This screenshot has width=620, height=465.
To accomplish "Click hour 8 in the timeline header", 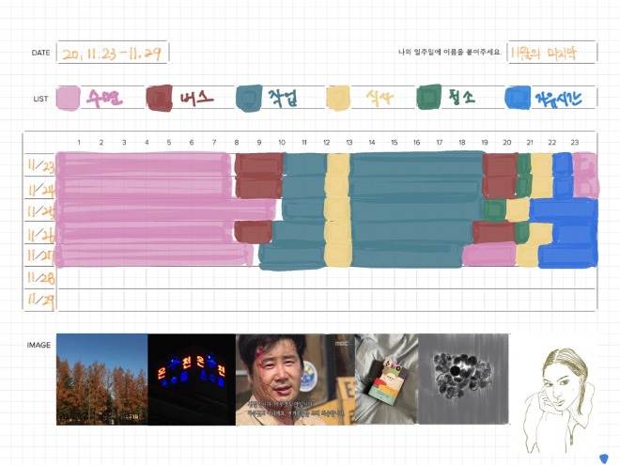I will tap(237, 143).
